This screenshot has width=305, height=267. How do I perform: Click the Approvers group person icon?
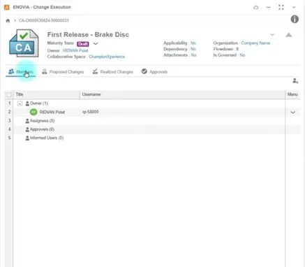tap(27, 129)
